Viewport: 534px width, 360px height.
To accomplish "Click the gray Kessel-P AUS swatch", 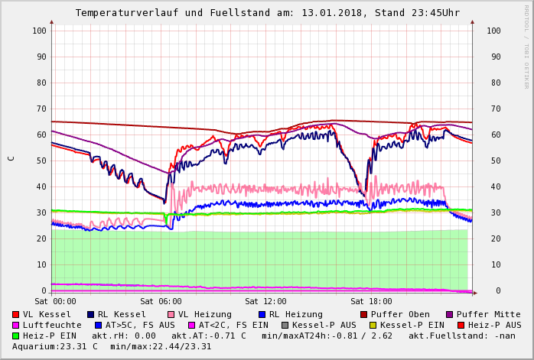I will [x=284, y=325].
